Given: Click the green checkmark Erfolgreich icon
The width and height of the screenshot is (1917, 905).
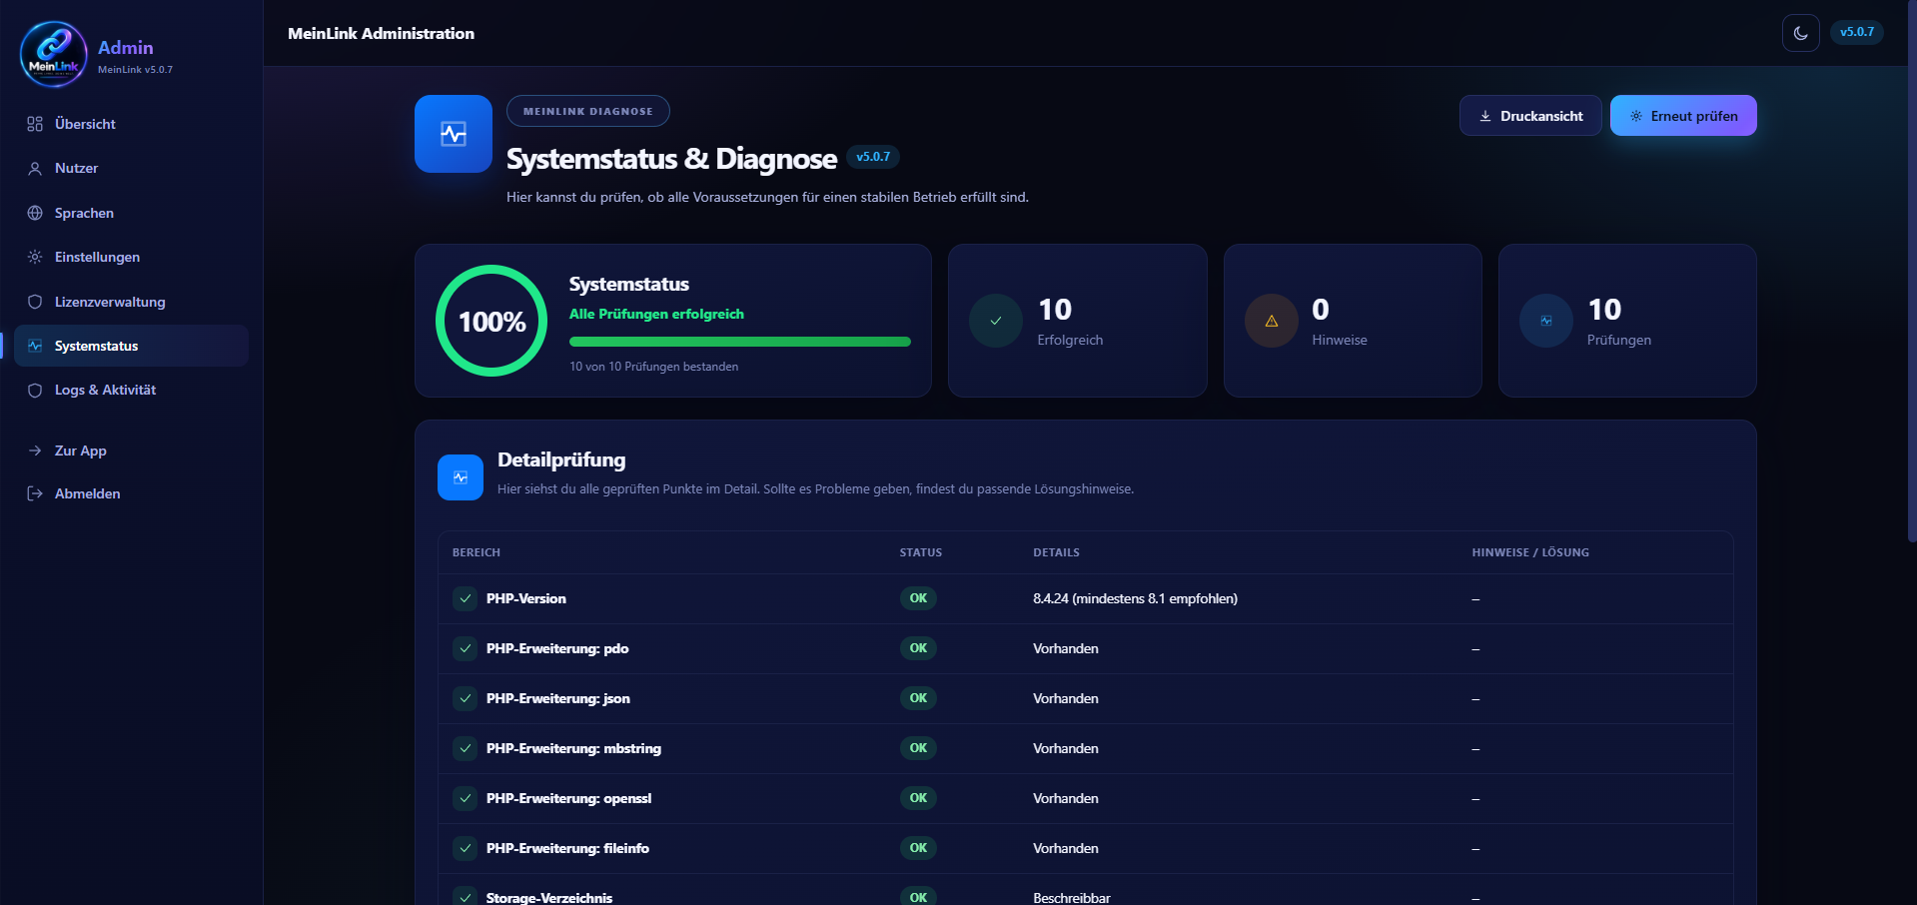Looking at the screenshot, I should coord(996,321).
